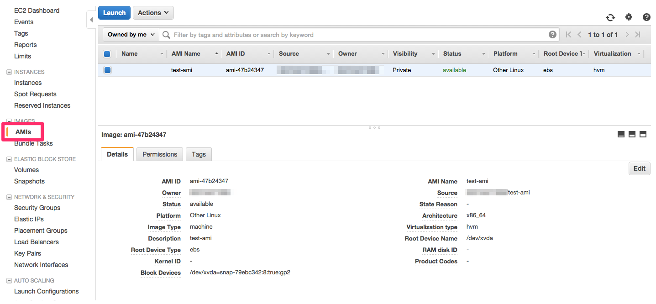
Task: Collapse the ELASTIC BLOCK STORE section
Action: 9,159
